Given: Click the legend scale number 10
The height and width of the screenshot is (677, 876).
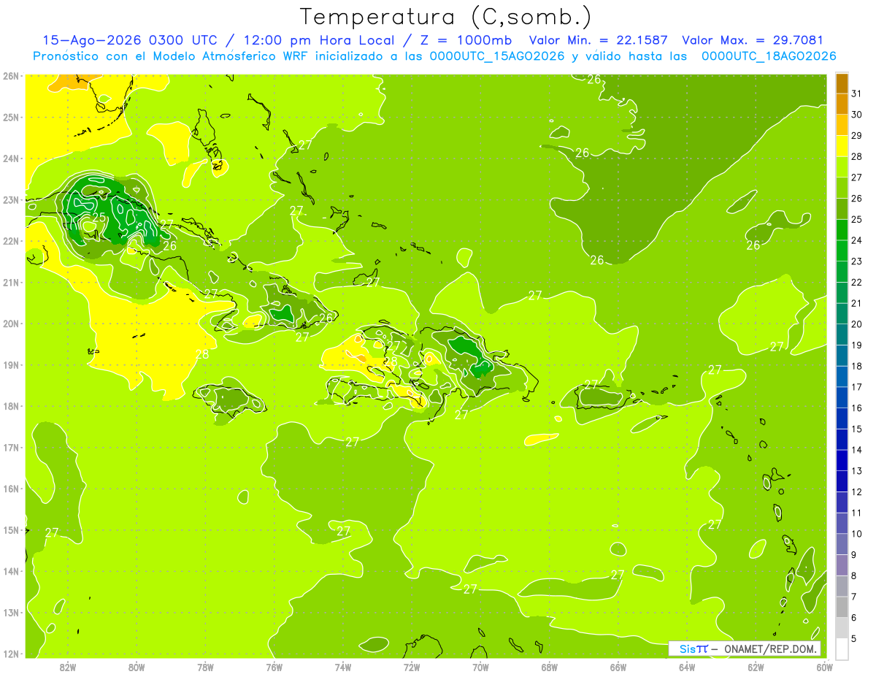Looking at the screenshot, I should click(856, 534).
